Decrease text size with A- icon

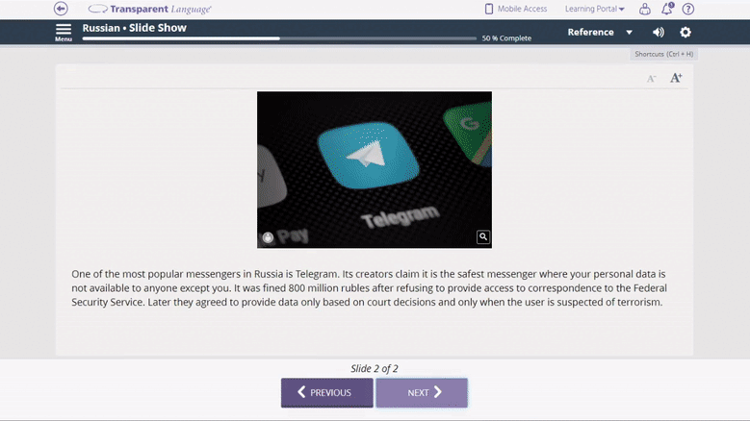(x=651, y=79)
